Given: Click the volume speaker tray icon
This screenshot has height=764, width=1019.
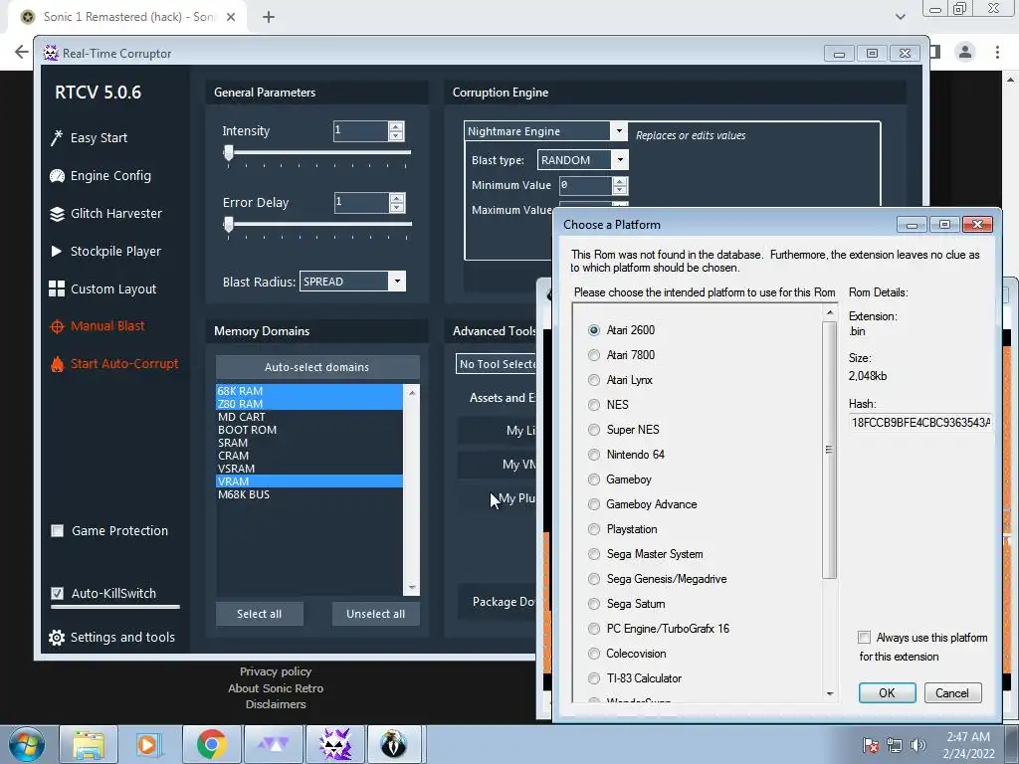Looking at the screenshot, I should 917,745.
